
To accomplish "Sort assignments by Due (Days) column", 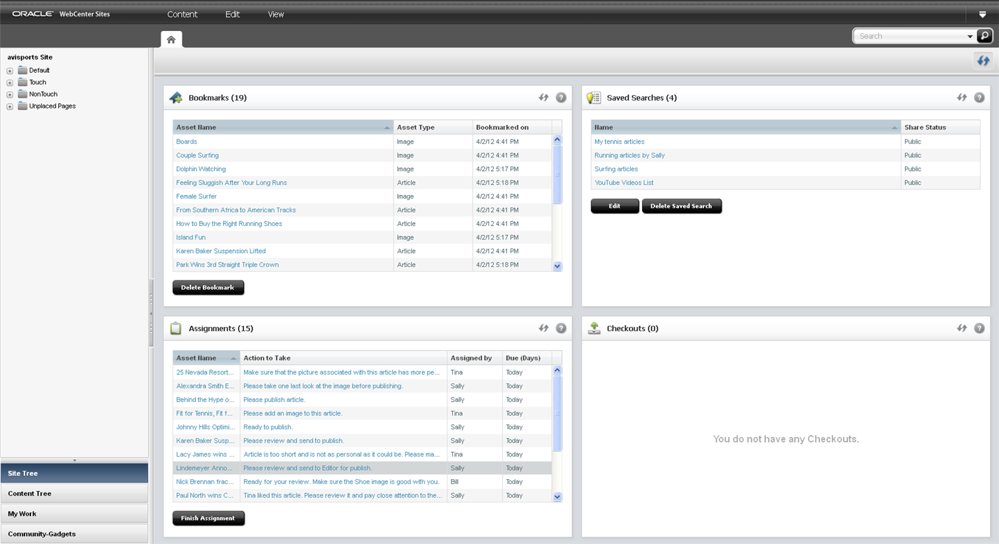I will (527, 358).
